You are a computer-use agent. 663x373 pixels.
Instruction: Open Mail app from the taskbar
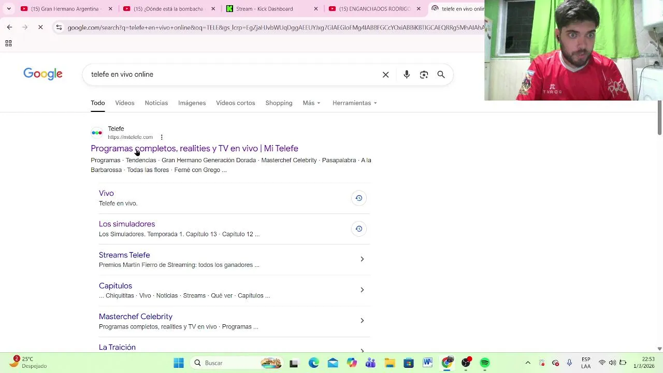point(333,363)
